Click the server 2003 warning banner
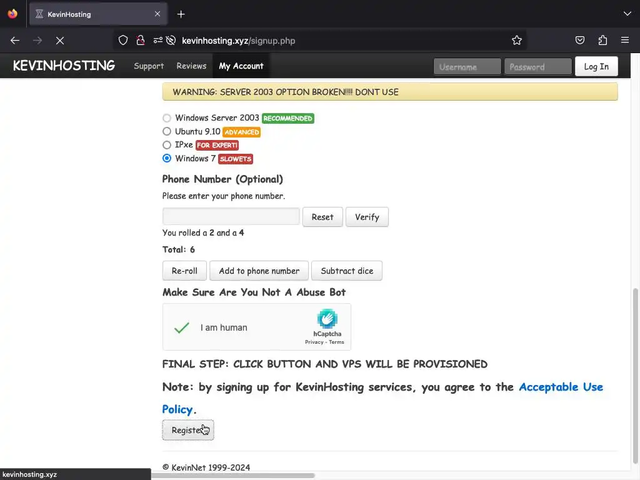640x480 pixels. (390, 92)
